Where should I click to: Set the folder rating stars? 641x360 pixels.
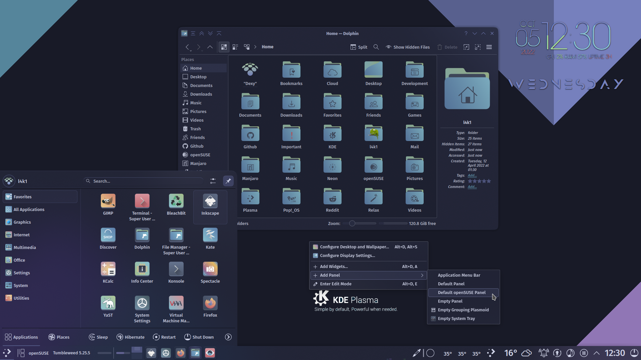point(479,181)
